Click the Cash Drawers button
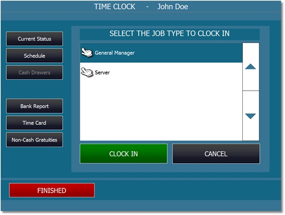 click(34, 72)
